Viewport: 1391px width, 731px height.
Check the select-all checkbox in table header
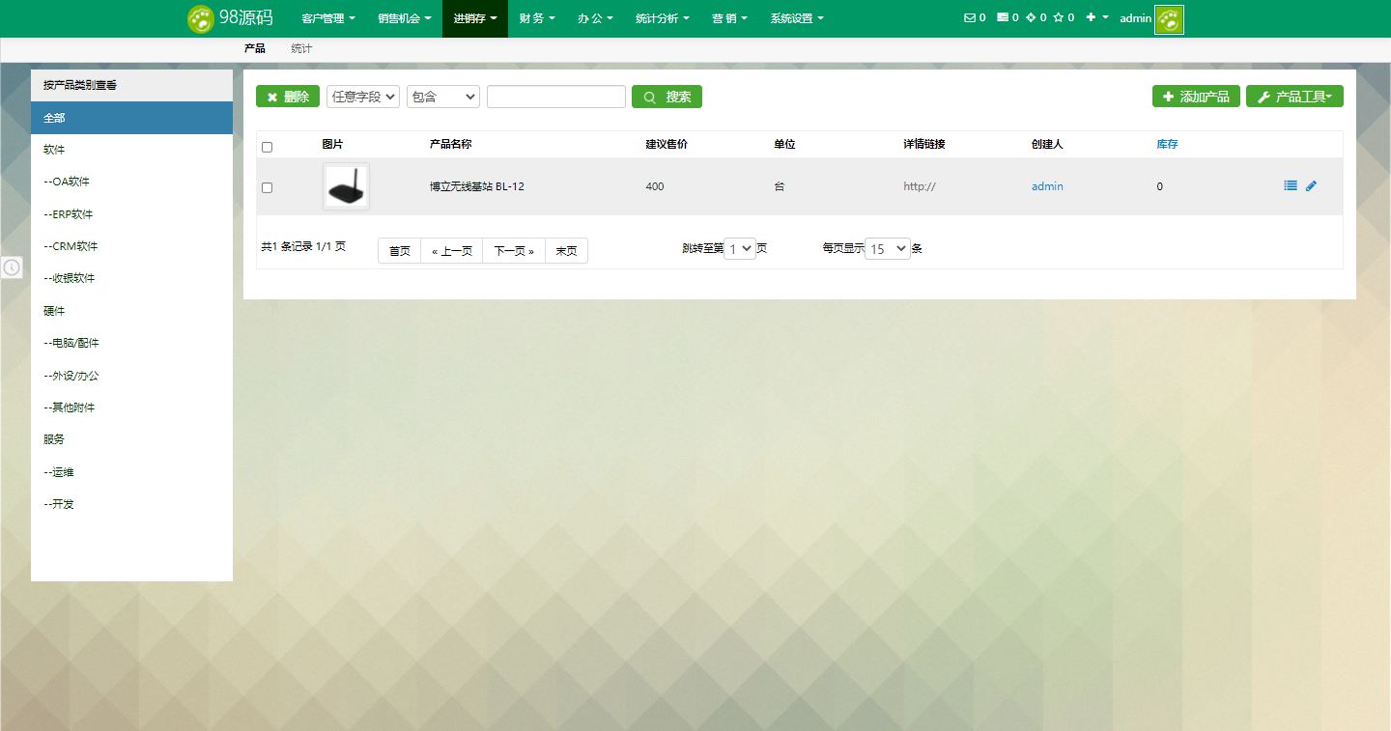point(267,144)
